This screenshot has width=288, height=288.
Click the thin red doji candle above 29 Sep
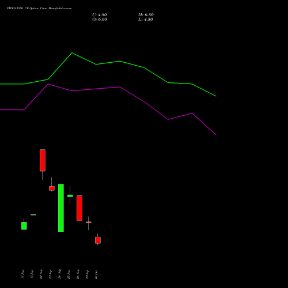click(x=89, y=222)
